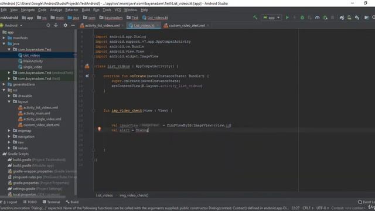Click the 'java' breadcrumb in navigation bar

tap(73, 18)
